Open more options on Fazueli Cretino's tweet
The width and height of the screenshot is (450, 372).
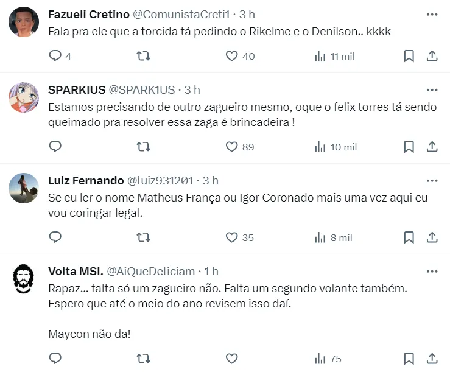tap(432, 14)
